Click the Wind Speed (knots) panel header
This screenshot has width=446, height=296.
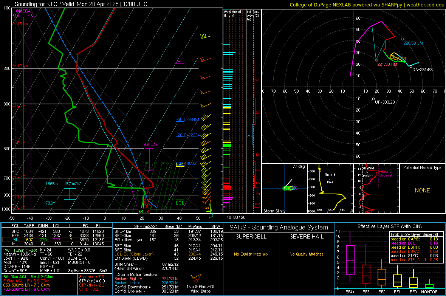(x=232, y=13)
